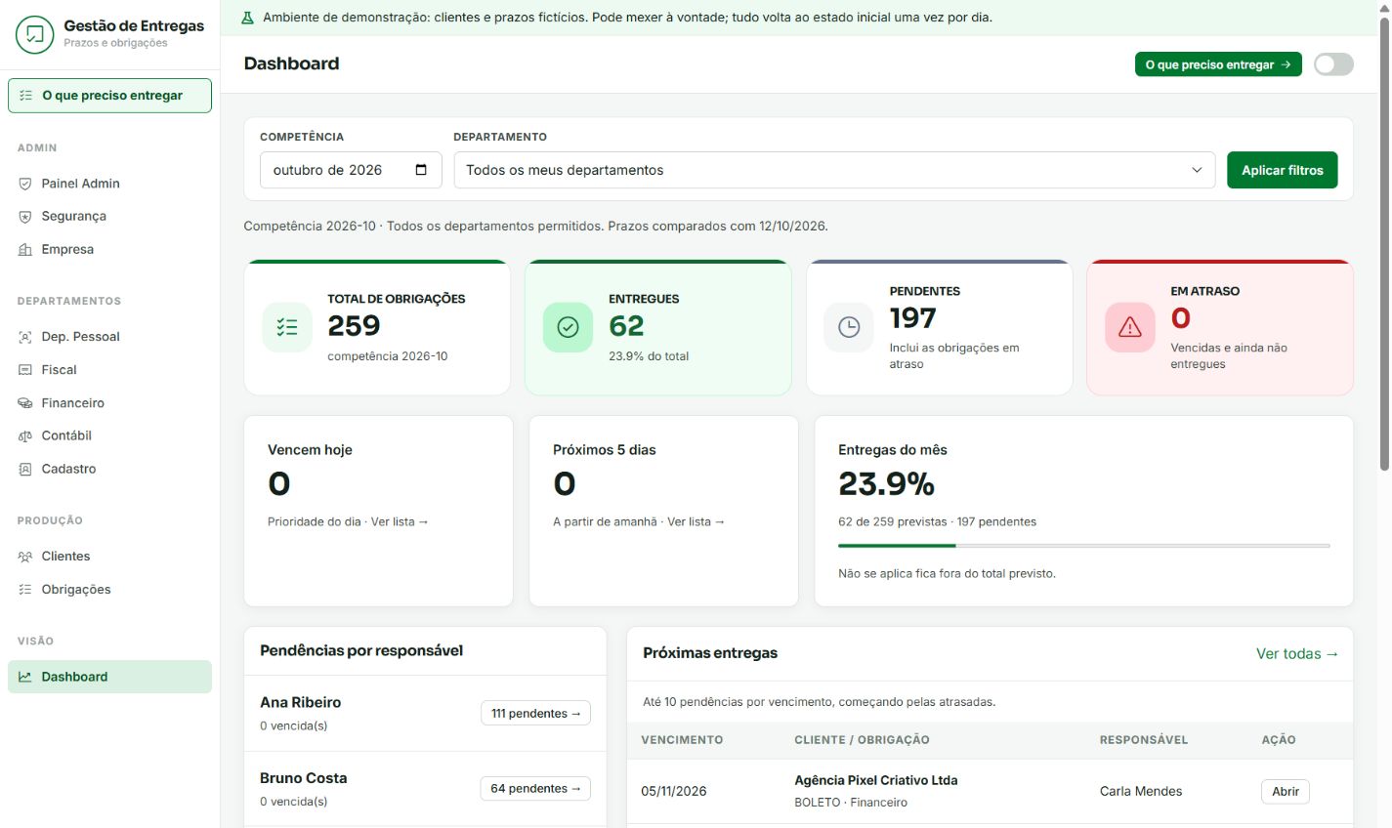
Task: Click the building icon beside Empresa
Action: tap(25, 250)
